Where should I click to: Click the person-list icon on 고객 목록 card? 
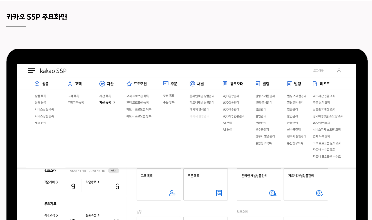pyautogui.click(x=172, y=193)
